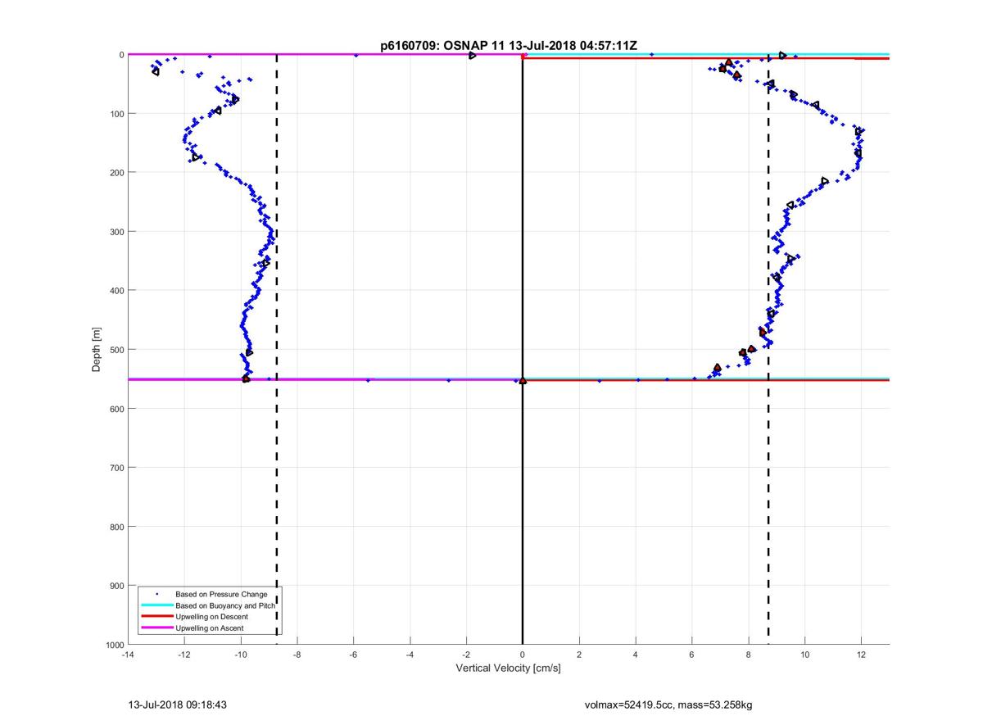Click the '-8' tick on the velocity axis
Viewport: 983px width, 725px height.
(297, 655)
